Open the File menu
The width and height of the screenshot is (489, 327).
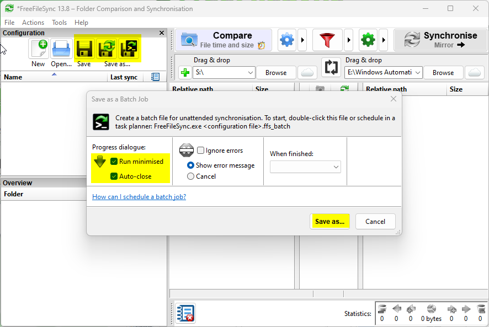[x=9, y=23]
